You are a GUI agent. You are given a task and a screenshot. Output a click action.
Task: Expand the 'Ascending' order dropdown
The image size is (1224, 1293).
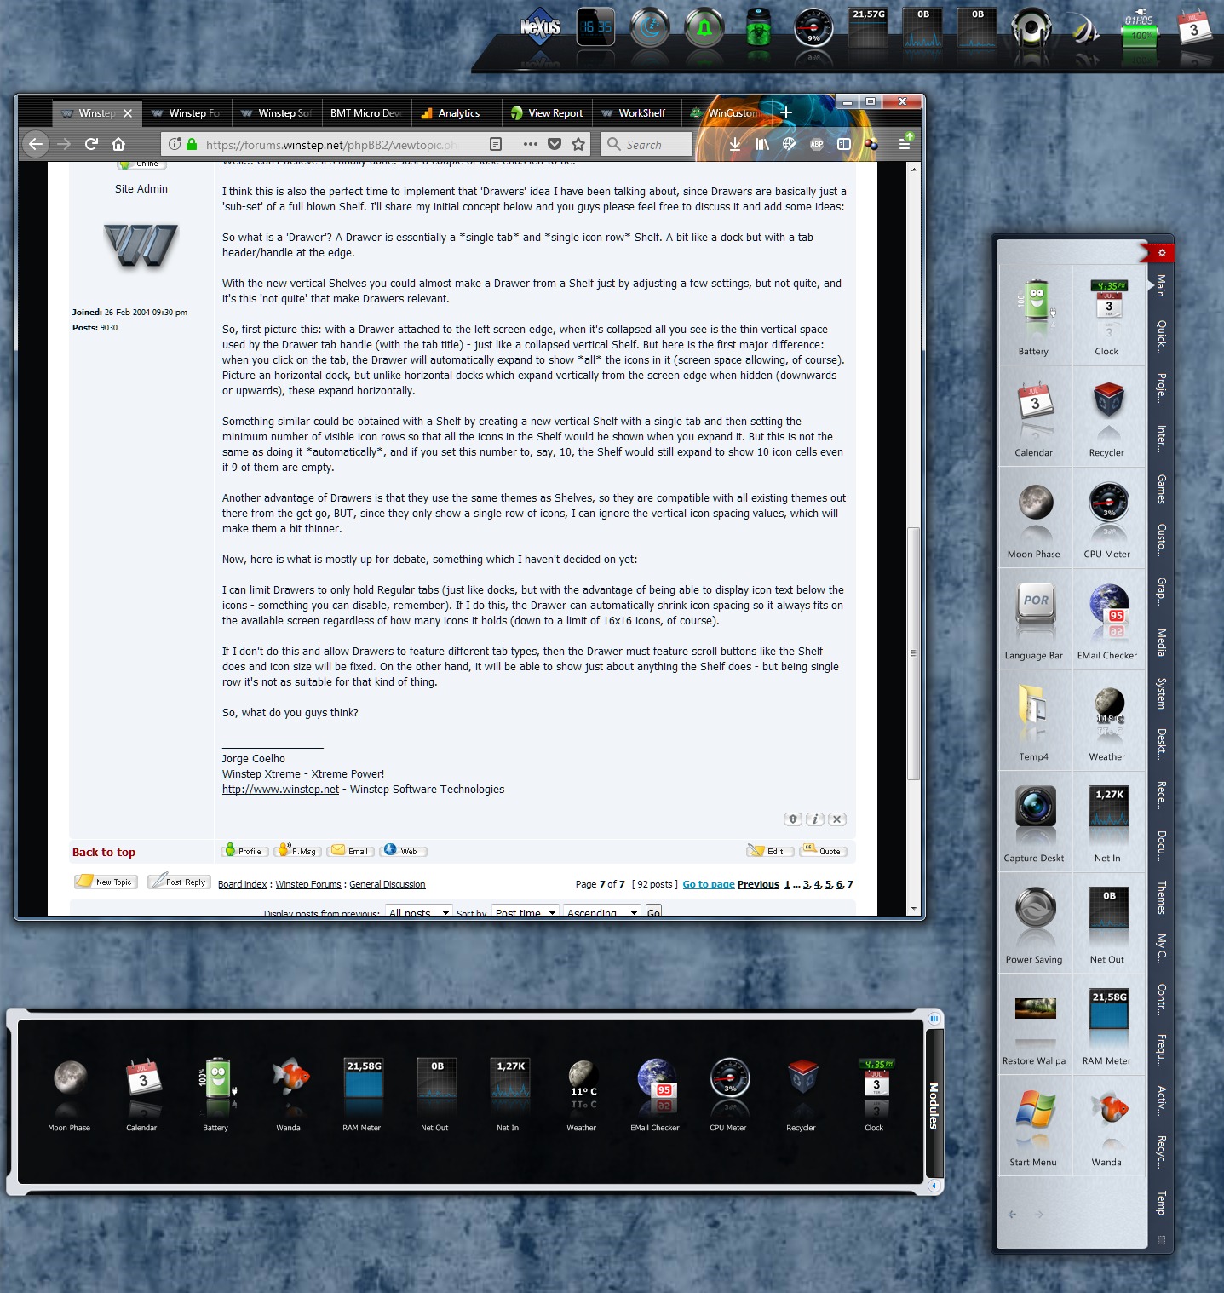(602, 912)
